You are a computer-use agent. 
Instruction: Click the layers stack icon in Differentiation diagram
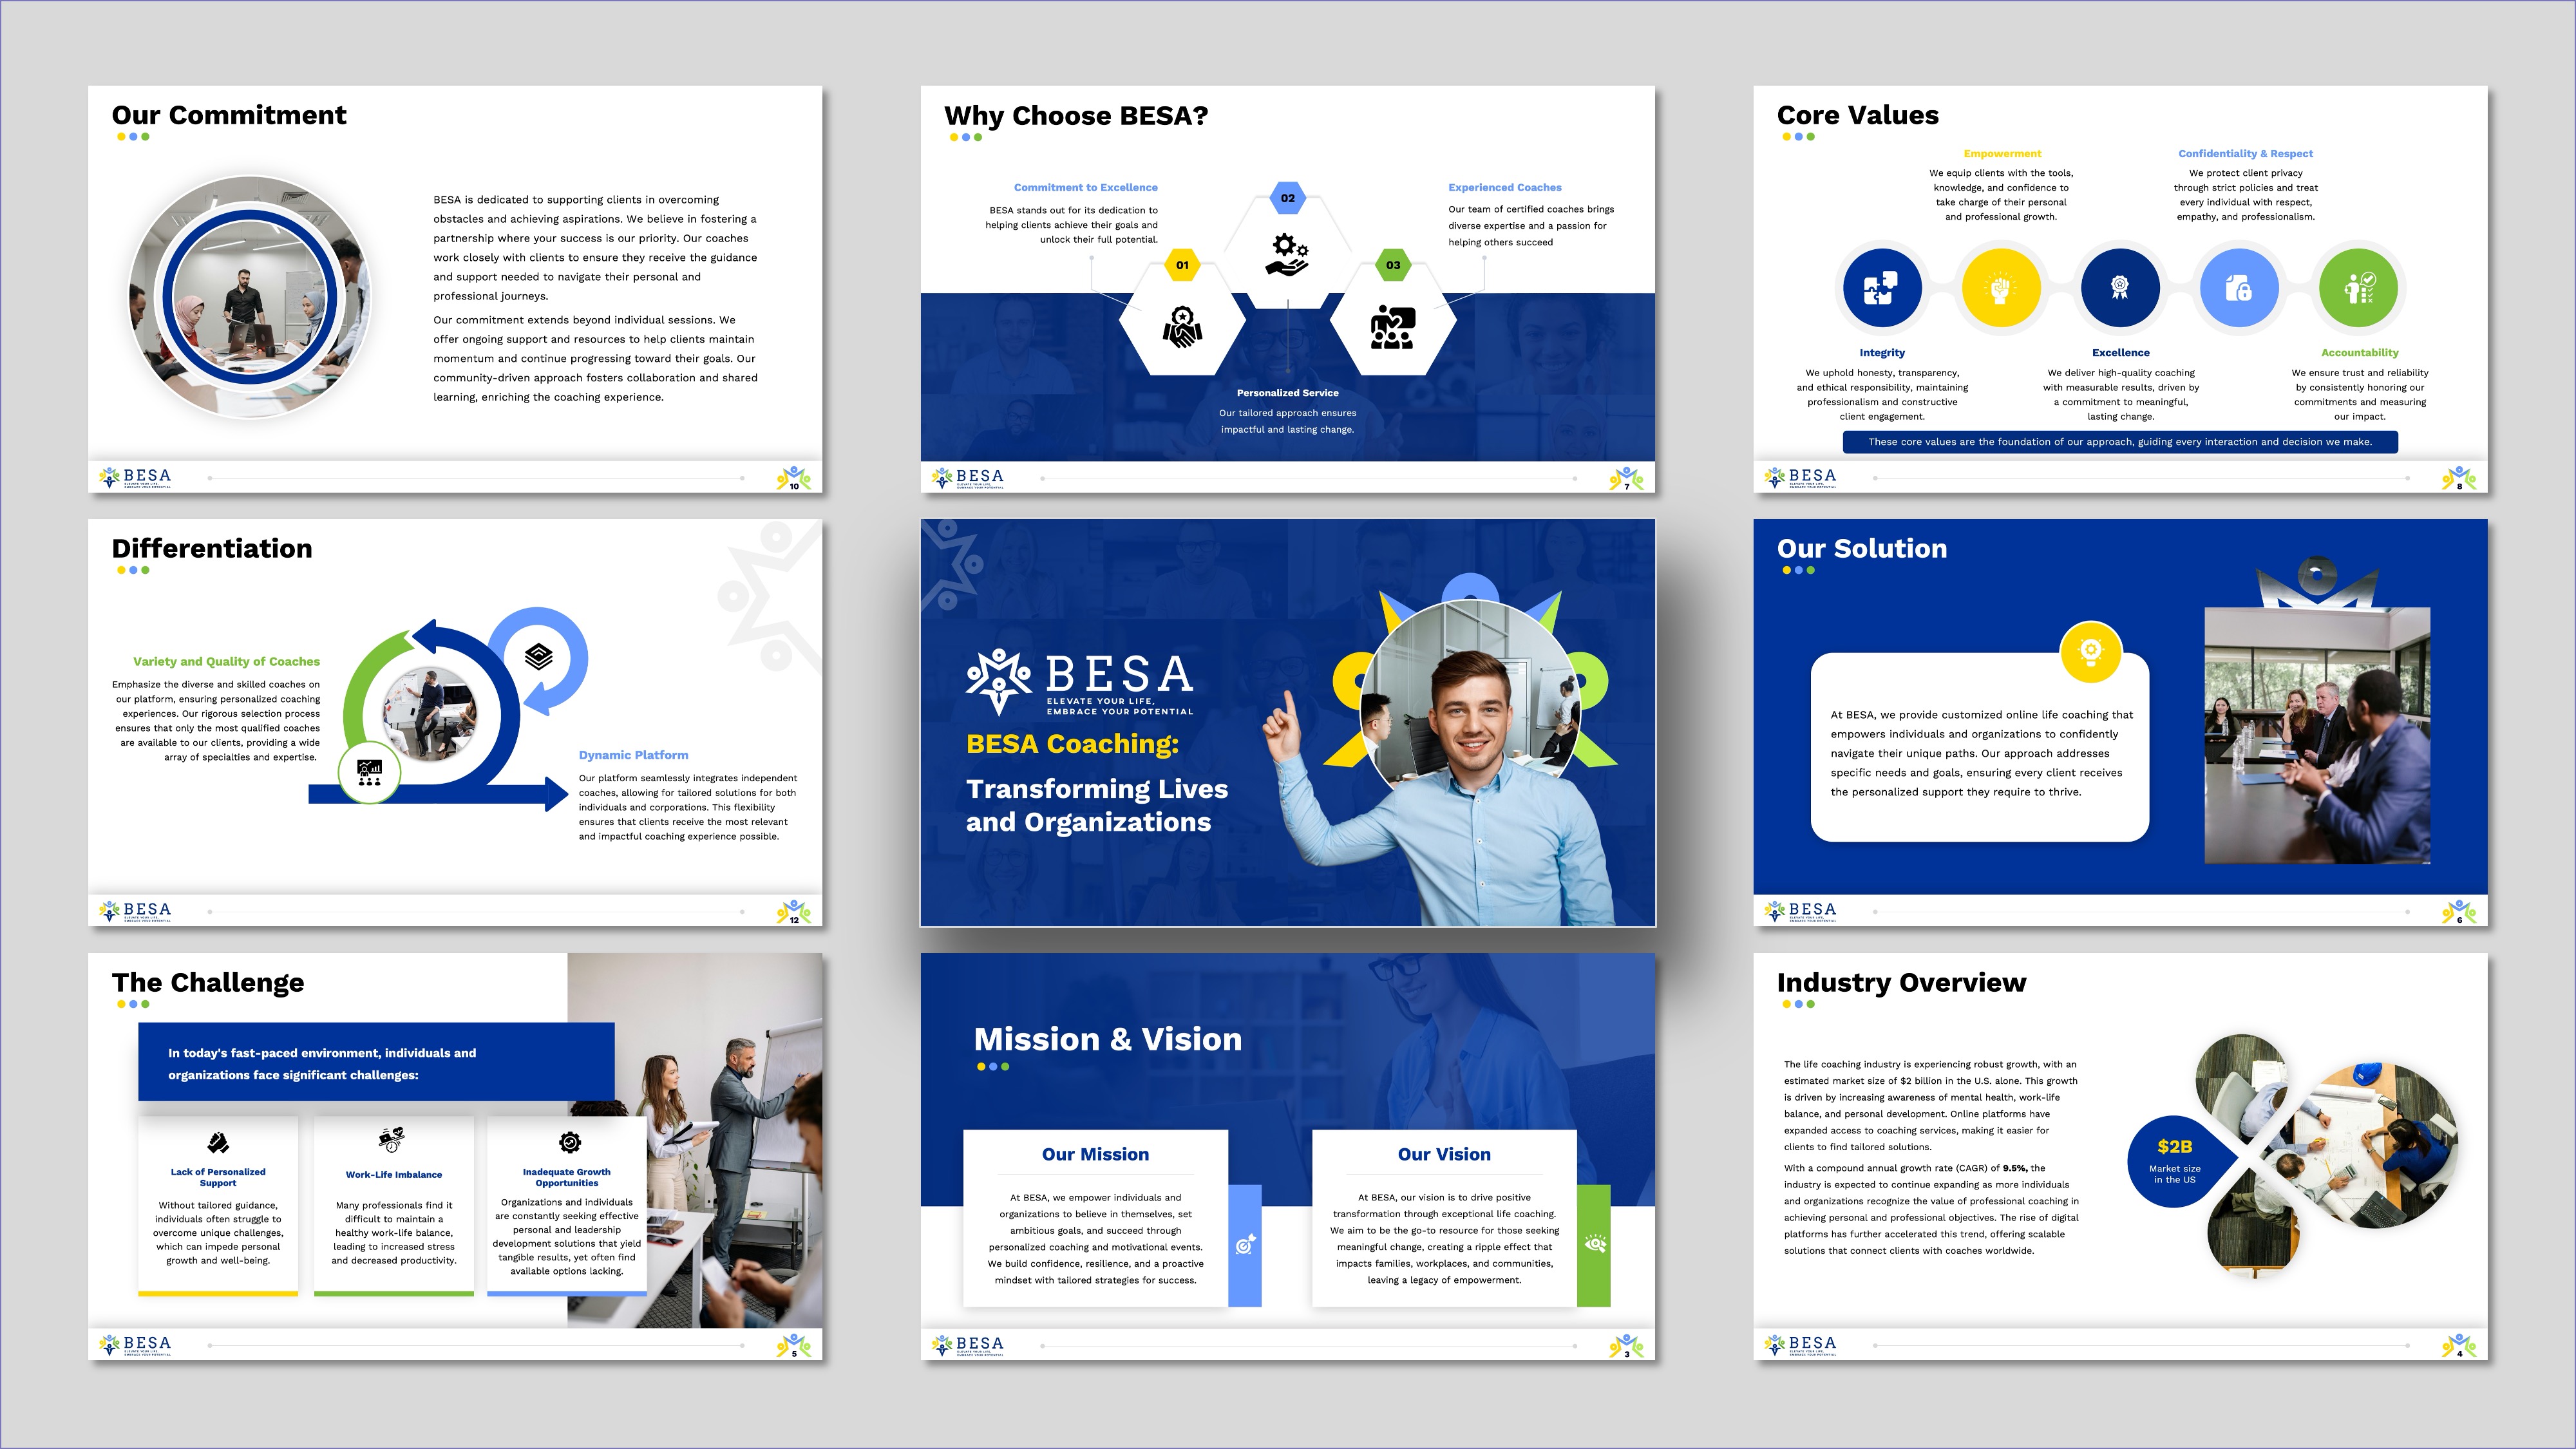(539, 656)
